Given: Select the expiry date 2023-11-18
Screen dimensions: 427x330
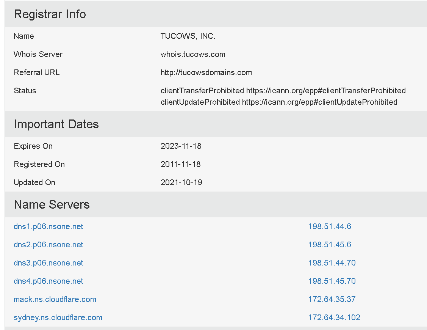Looking at the screenshot, I should click(x=181, y=146).
